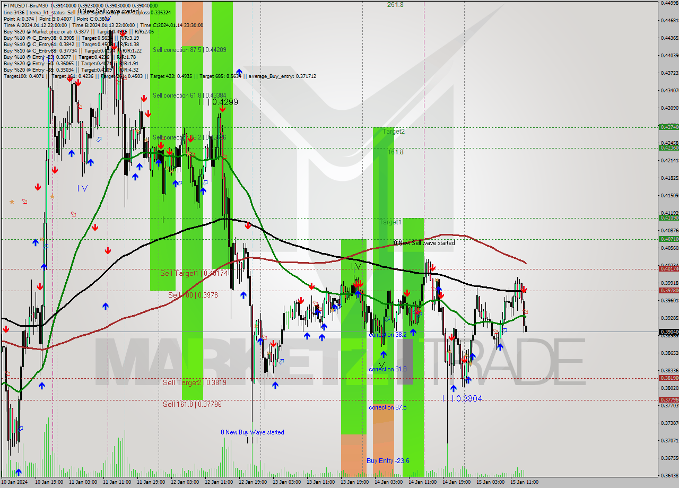Click the 'correction 87.5' blue label

[388, 407]
